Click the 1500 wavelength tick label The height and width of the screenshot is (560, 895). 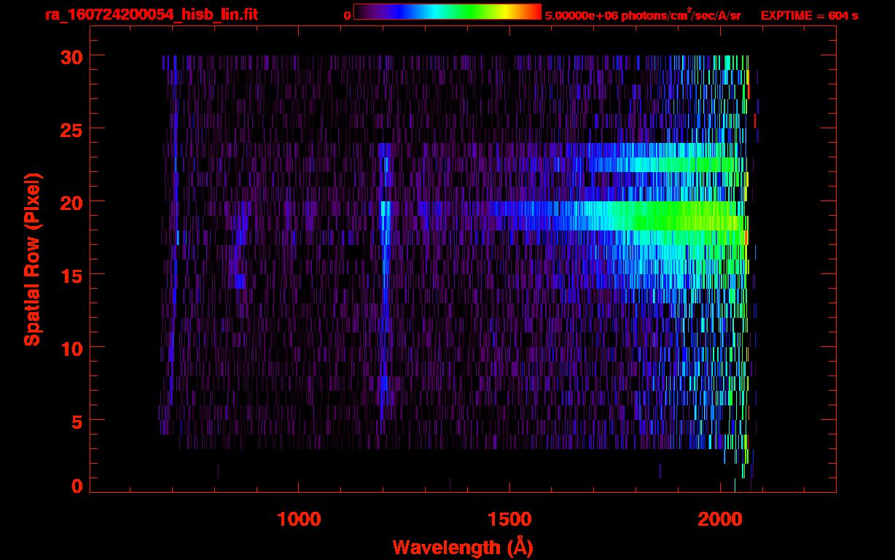(x=509, y=519)
